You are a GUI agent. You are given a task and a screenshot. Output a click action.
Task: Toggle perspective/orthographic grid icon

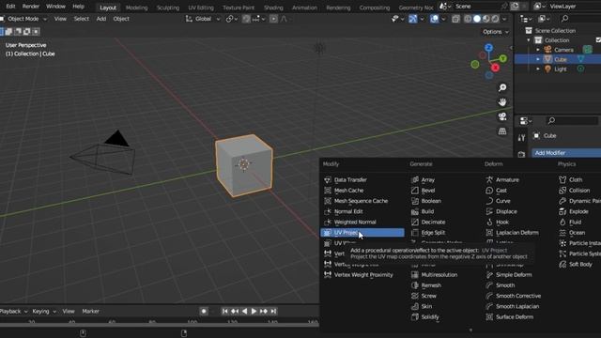(502, 131)
